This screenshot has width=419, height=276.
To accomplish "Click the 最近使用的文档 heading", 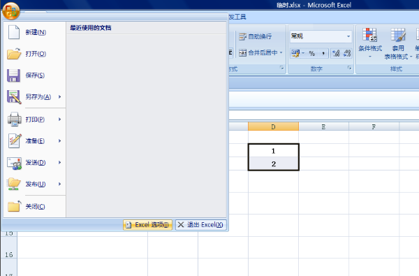I will point(91,28).
